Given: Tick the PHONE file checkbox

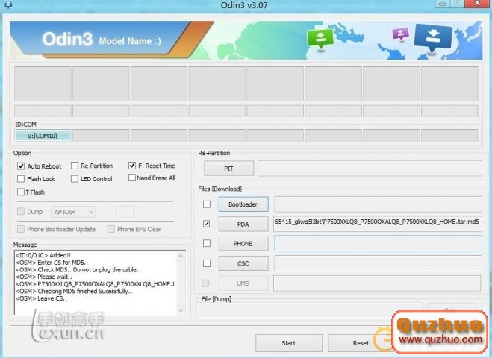Looking at the screenshot, I should 207,243.
